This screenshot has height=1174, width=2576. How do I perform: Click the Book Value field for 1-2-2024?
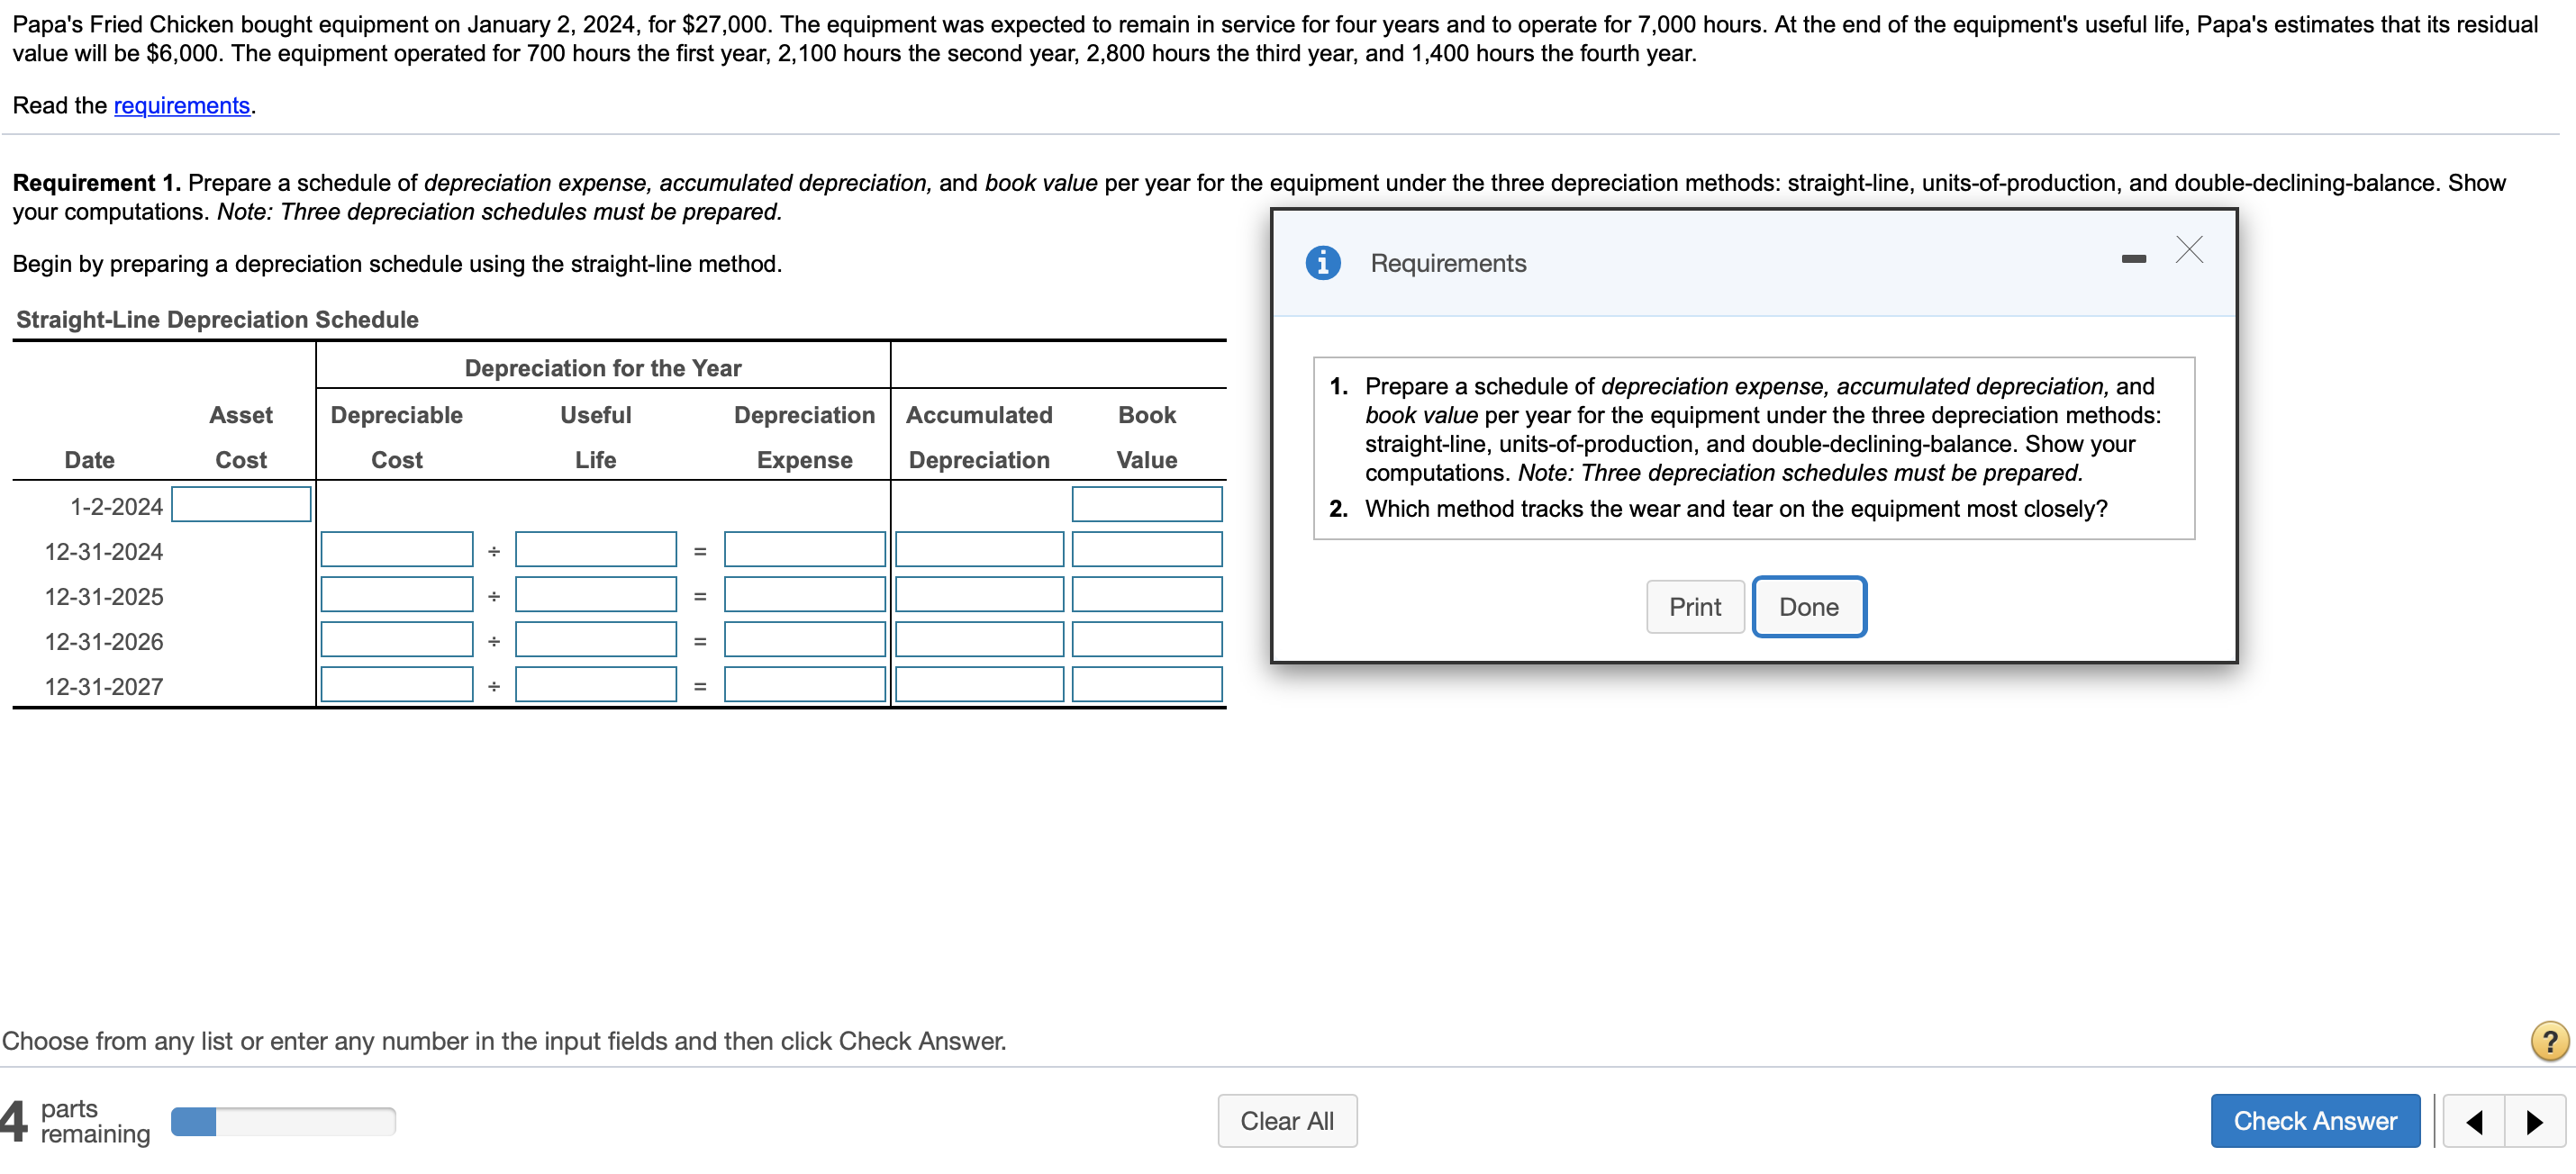pyautogui.click(x=1147, y=504)
